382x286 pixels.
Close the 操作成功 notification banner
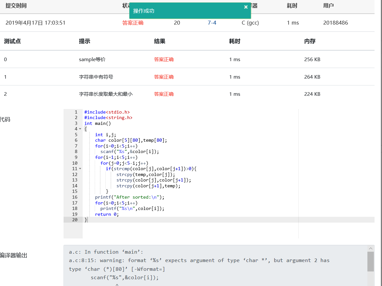point(246,7)
